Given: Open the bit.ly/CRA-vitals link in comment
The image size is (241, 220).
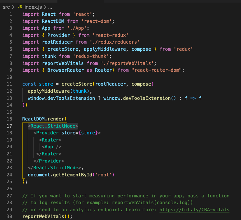Looking at the screenshot, I should tap(194, 210).
